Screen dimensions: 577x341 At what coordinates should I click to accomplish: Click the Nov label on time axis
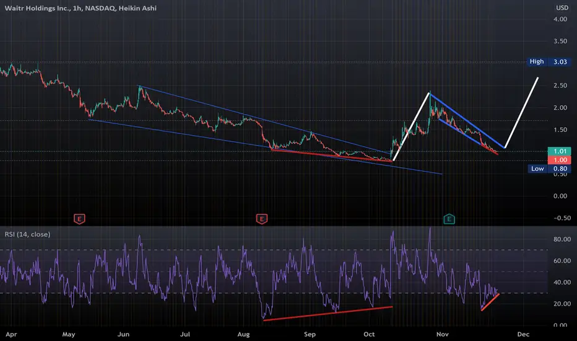(442, 334)
